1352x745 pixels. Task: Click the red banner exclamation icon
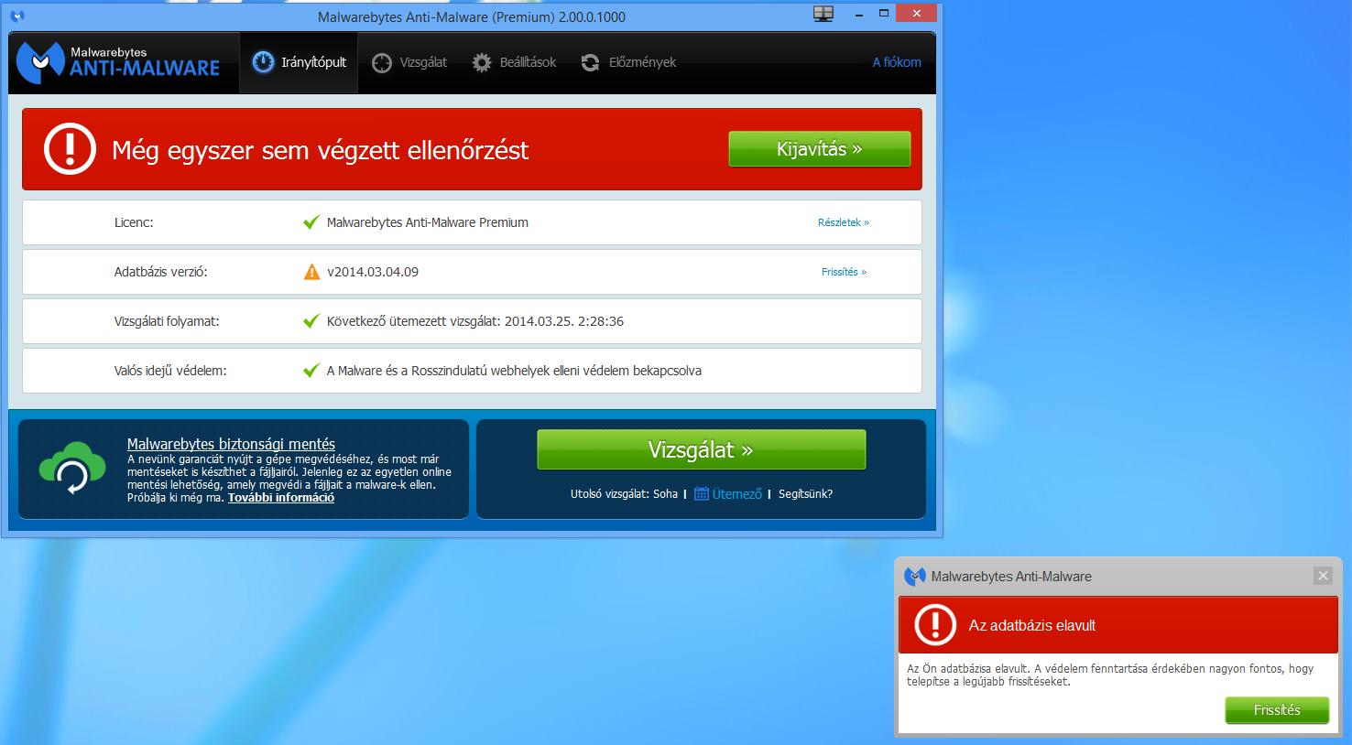[70, 149]
